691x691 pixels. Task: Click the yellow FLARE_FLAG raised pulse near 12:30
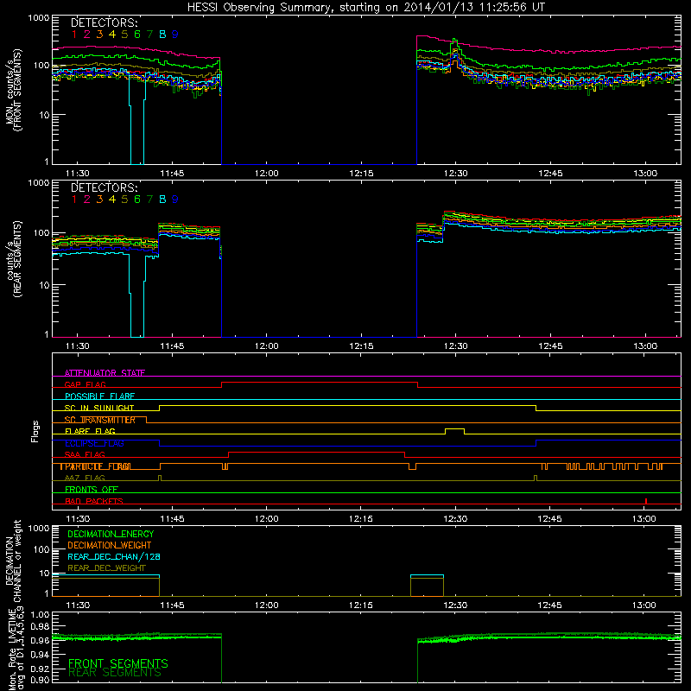coord(455,429)
